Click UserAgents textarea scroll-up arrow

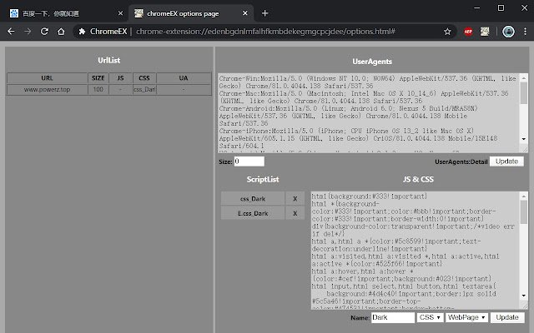click(524, 77)
